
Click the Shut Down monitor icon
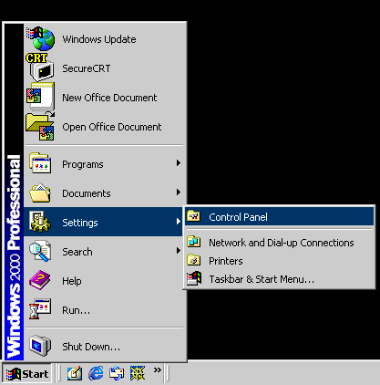(x=40, y=346)
